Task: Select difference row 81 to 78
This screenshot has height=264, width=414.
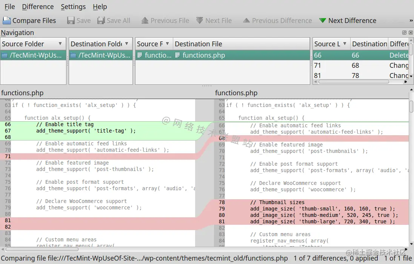Action: [361, 75]
